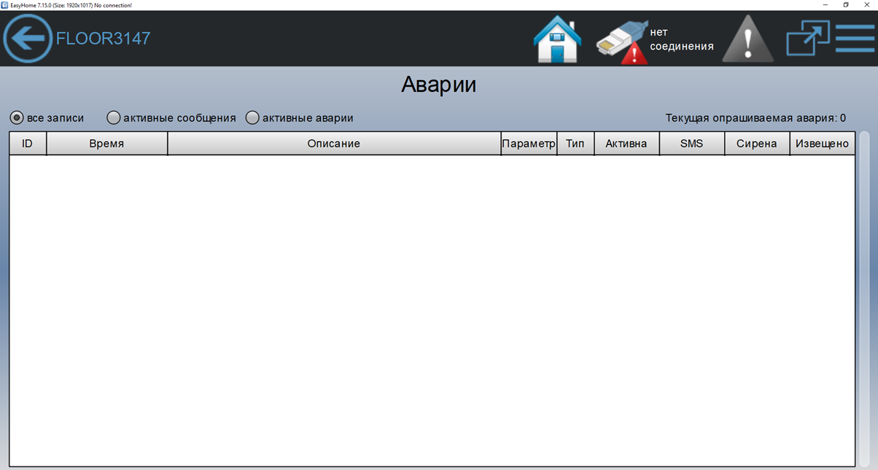This screenshot has height=470, width=878.
Task: Open the alarm warning triangle icon
Action: click(747, 39)
